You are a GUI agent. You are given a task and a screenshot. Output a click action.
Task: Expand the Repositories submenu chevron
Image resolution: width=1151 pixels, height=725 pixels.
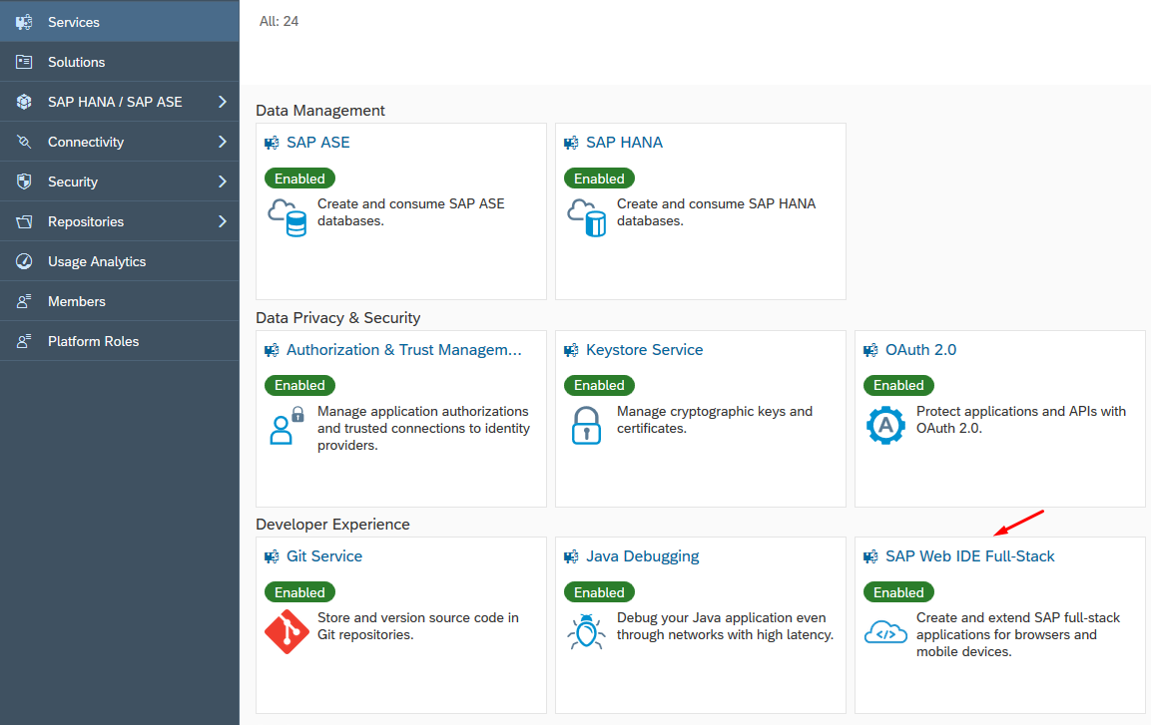point(223,221)
